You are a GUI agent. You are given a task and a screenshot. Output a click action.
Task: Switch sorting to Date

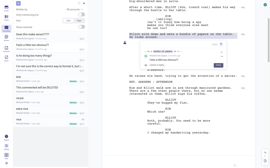[x=69, y=20]
